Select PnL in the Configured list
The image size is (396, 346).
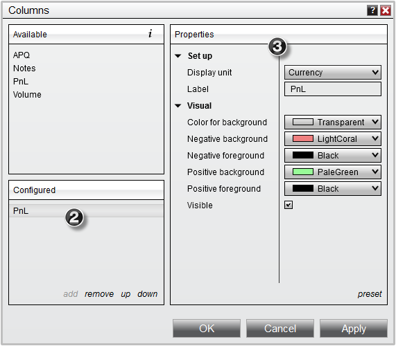pyautogui.click(x=86, y=210)
